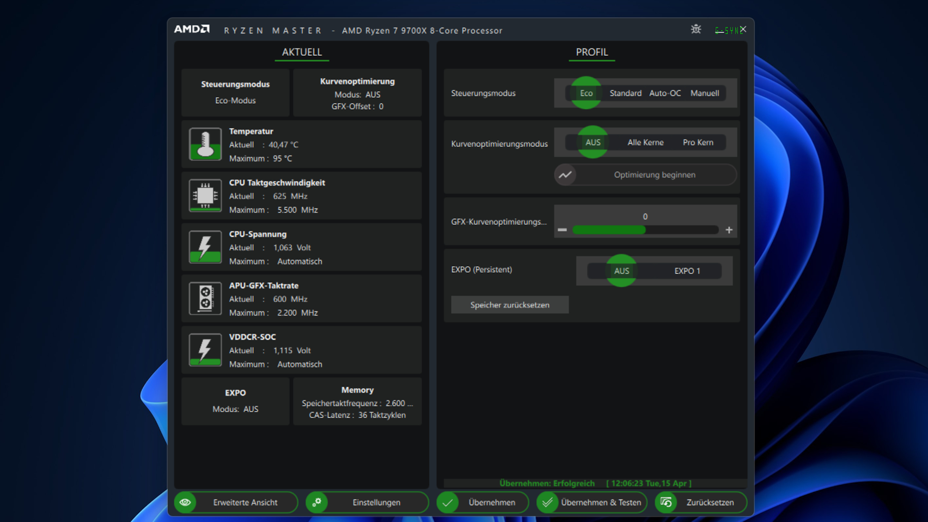Select Standard control mode
Screen dimensions: 928x522
pos(625,93)
